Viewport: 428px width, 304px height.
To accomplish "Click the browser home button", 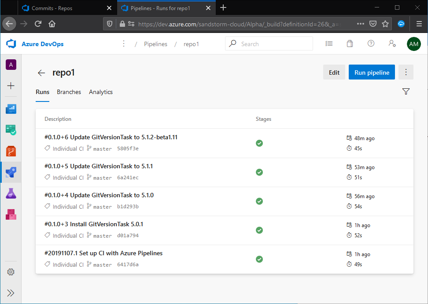I will pos(52,24).
